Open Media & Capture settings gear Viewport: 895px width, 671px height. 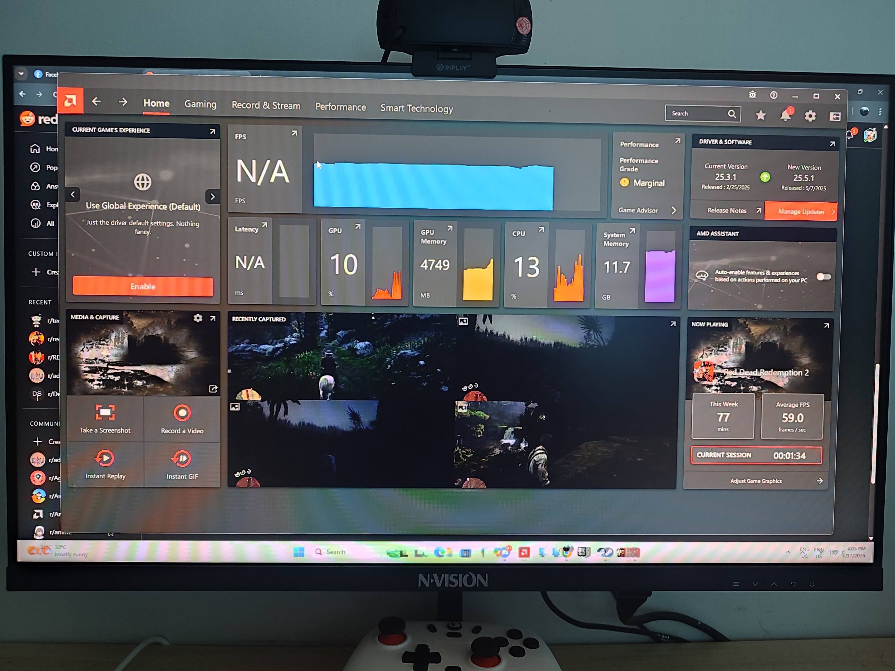point(198,318)
